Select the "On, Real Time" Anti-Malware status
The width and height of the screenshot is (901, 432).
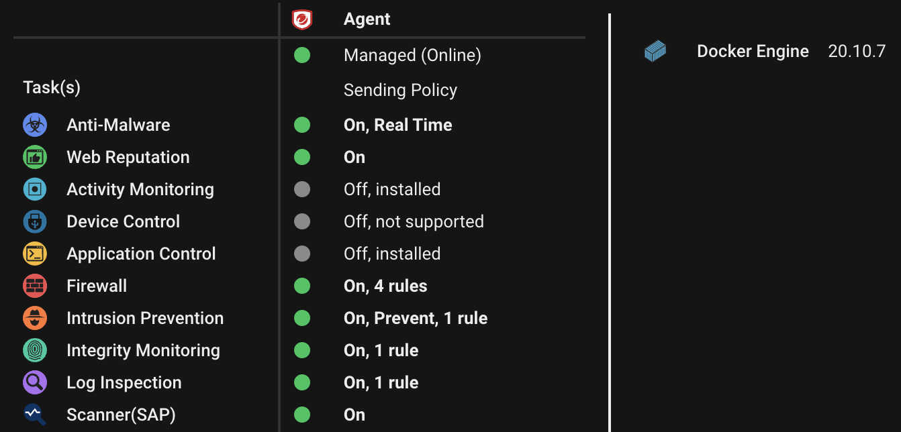tap(397, 125)
